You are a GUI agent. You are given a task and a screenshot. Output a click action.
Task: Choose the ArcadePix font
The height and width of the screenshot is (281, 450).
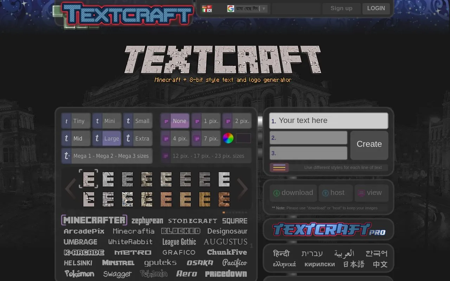(x=84, y=231)
